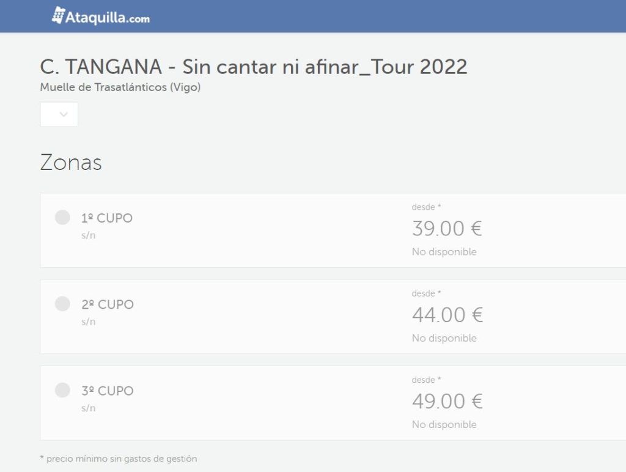Click the 39.00 € price
Image resolution: width=626 pixels, height=472 pixels.
click(x=447, y=229)
